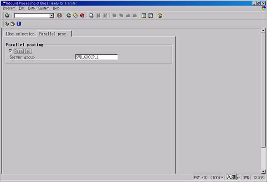Click the Save diskette icon

pos(59,16)
